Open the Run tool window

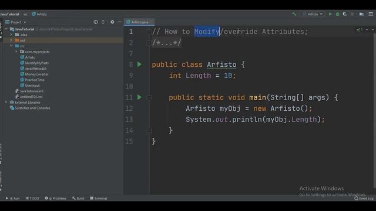(x=12, y=198)
